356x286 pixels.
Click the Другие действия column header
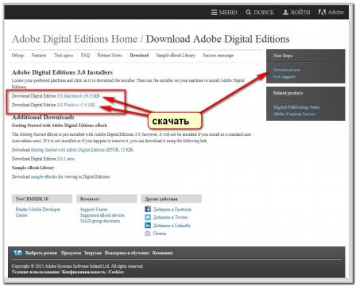tap(172, 199)
